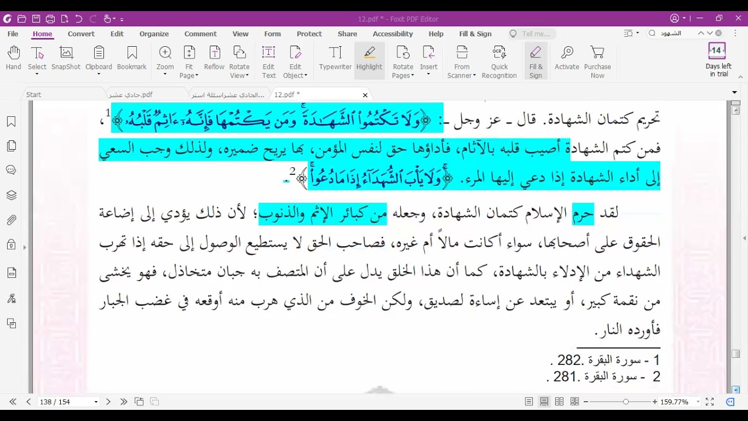Switch to the Convert ribbon tab
The height and width of the screenshot is (421, 748).
[x=81, y=34]
